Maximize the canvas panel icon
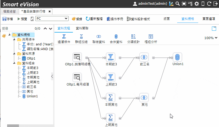Screen dimensions: 219x127 point(214,28)
